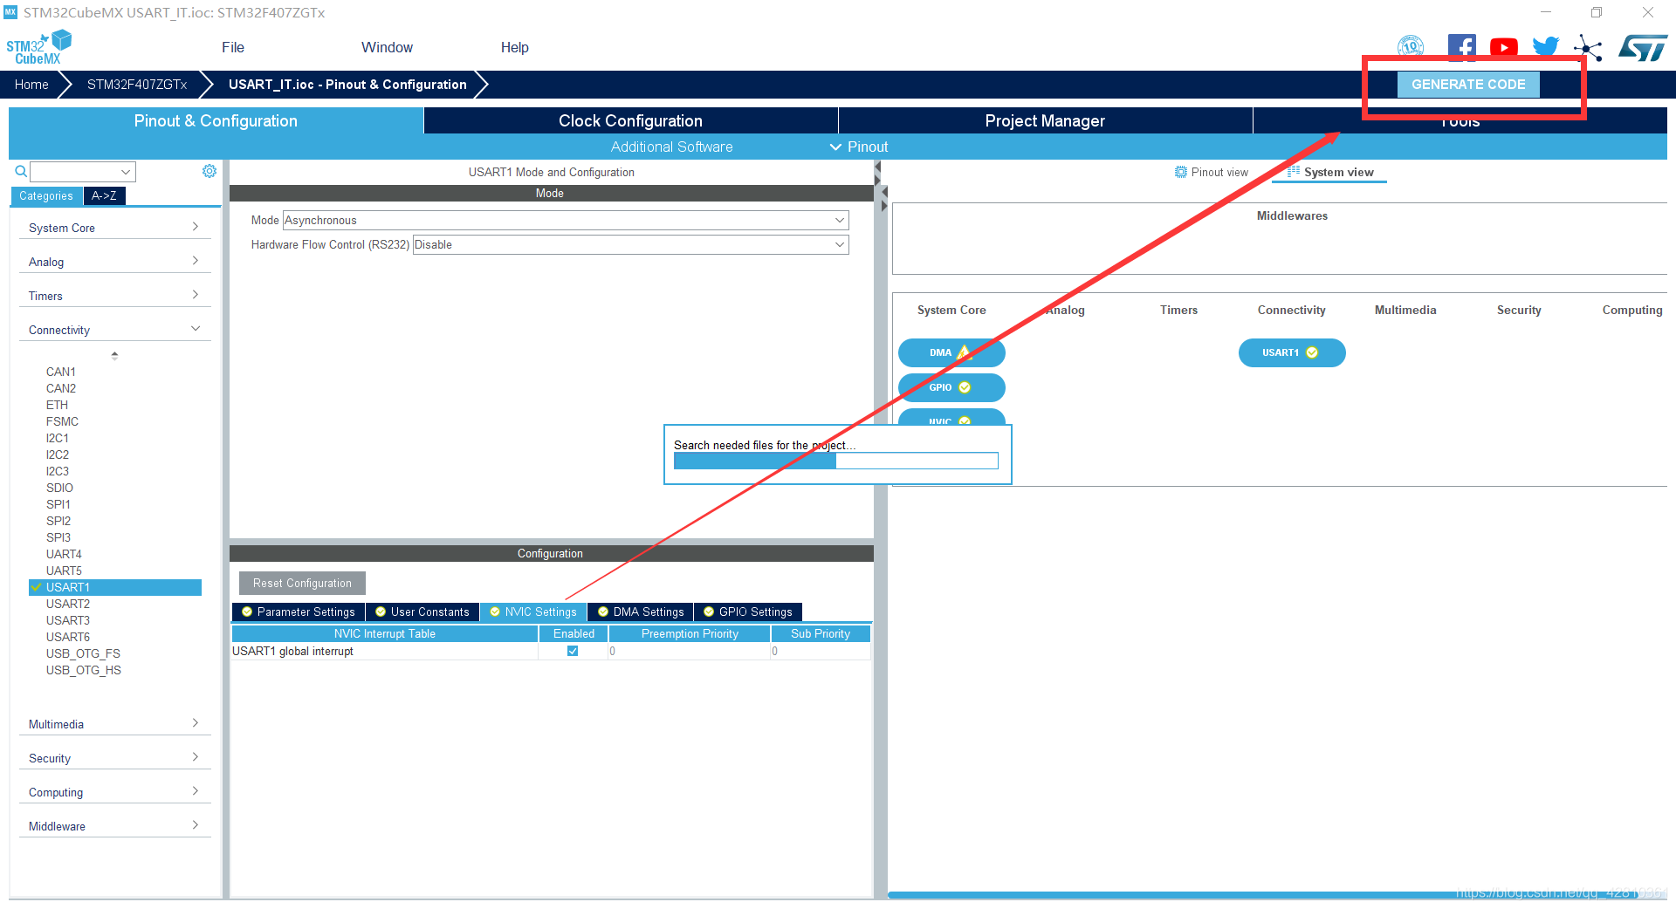Select USB_OTG_FS in peripheral list

pos(83,653)
